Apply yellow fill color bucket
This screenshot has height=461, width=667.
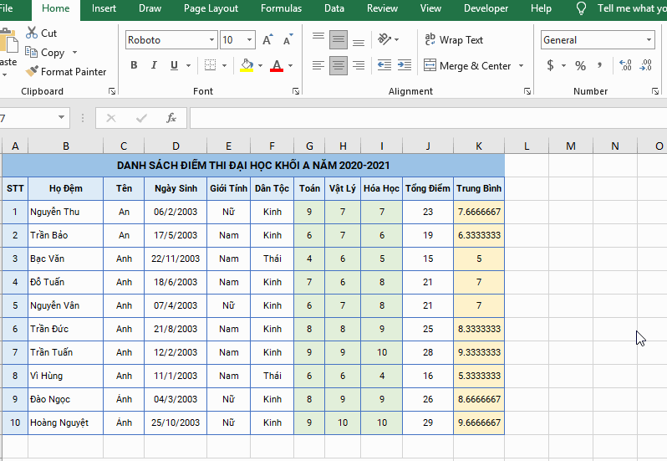247,65
